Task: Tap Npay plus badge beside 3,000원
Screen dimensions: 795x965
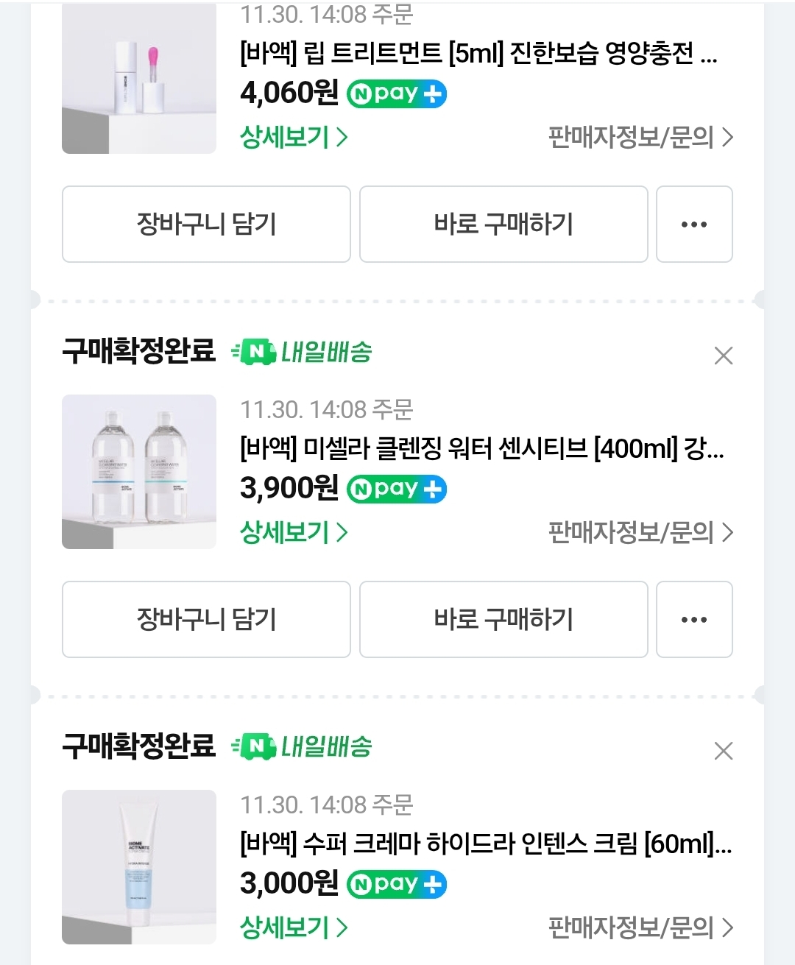Action: click(397, 884)
